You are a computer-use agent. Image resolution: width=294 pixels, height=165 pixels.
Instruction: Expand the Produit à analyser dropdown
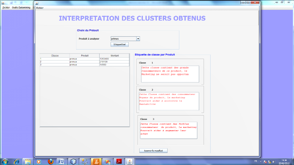tap(138, 38)
